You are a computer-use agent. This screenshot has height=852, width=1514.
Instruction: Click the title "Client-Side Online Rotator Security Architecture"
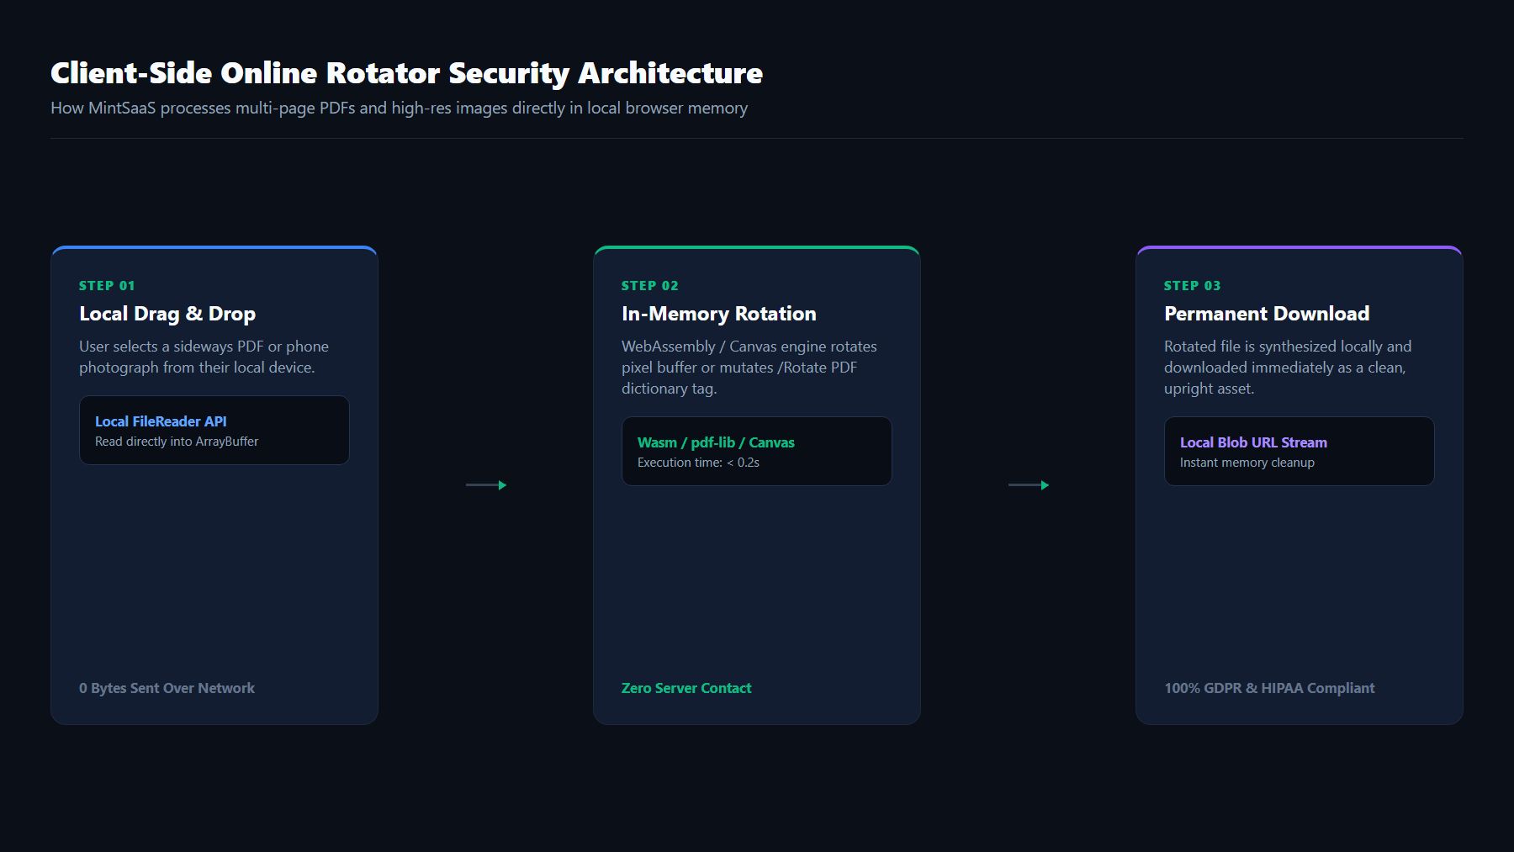406,73
